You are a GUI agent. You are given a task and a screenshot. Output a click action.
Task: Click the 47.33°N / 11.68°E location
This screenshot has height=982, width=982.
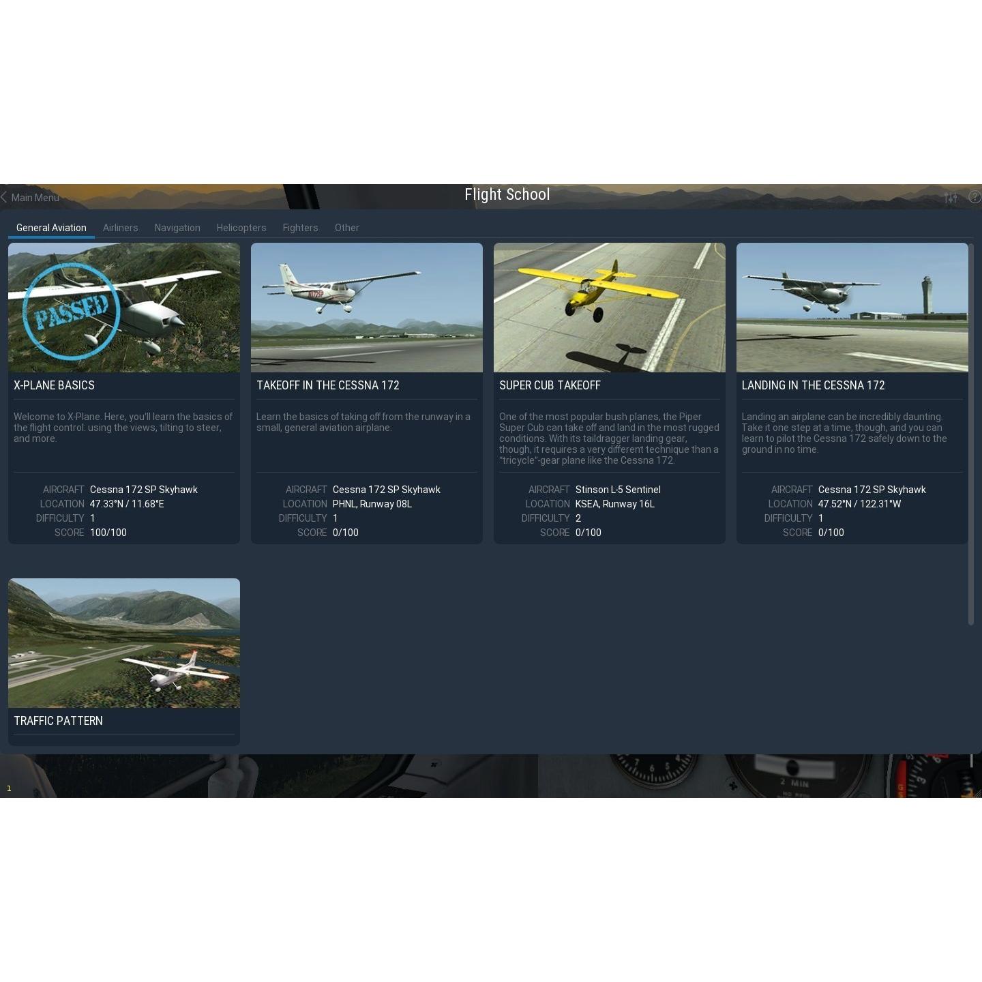coord(127,504)
